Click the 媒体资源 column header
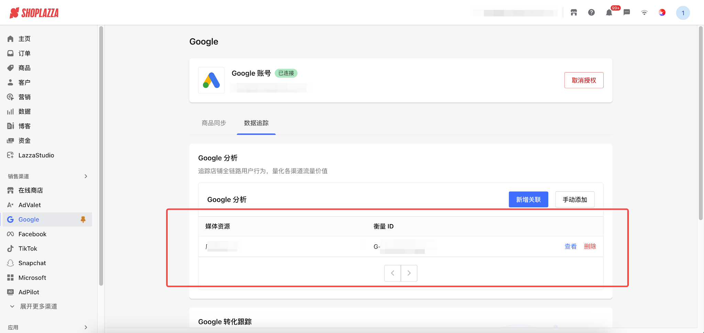 (218, 226)
